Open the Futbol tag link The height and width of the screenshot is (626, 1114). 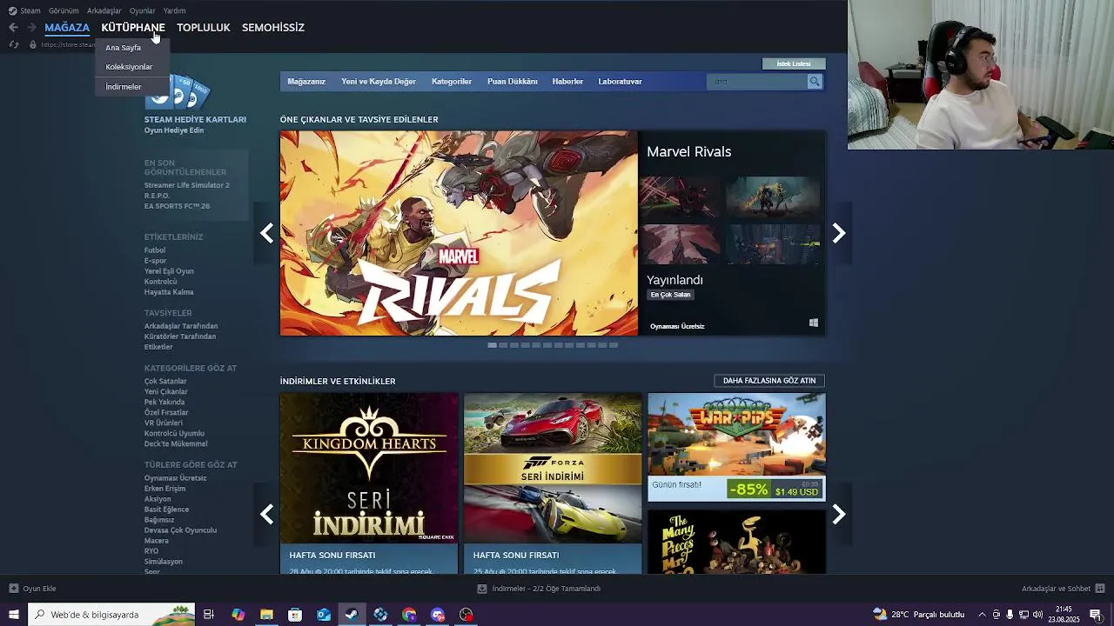(155, 250)
